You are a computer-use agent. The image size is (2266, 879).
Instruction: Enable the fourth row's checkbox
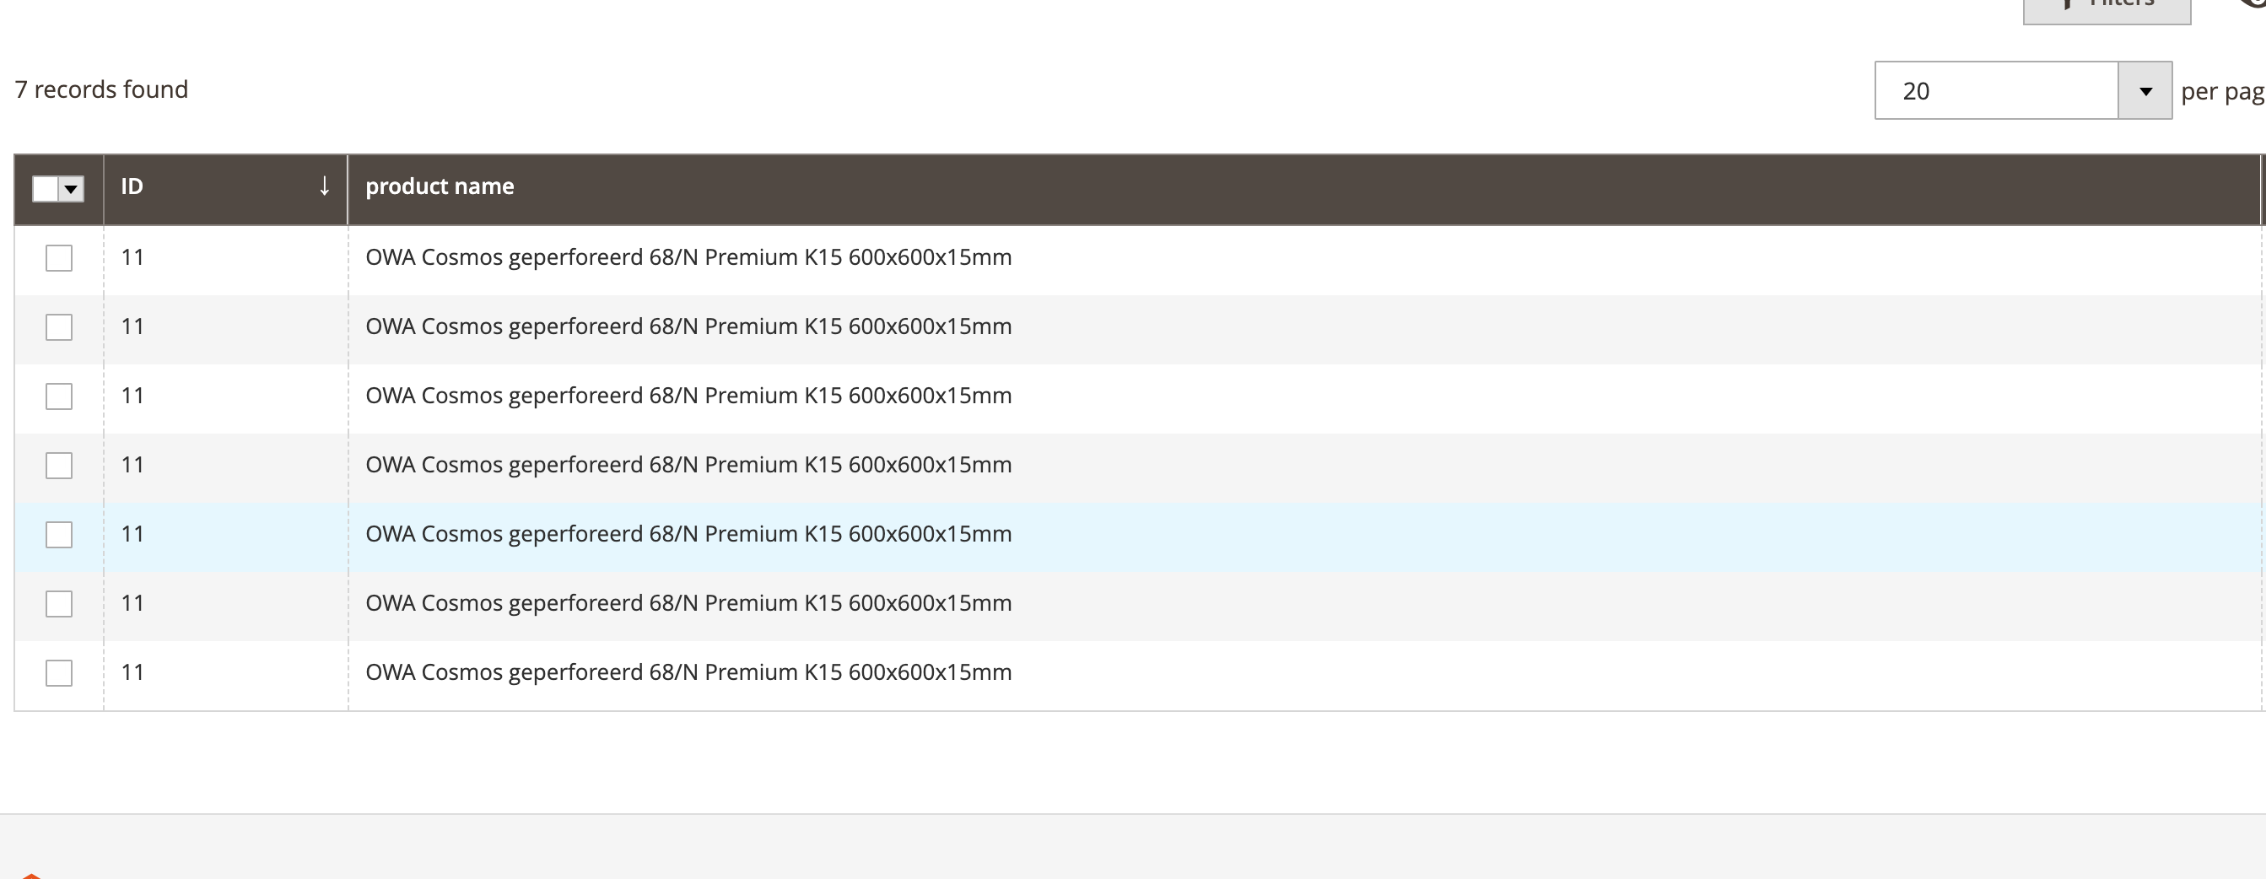[59, 466]
